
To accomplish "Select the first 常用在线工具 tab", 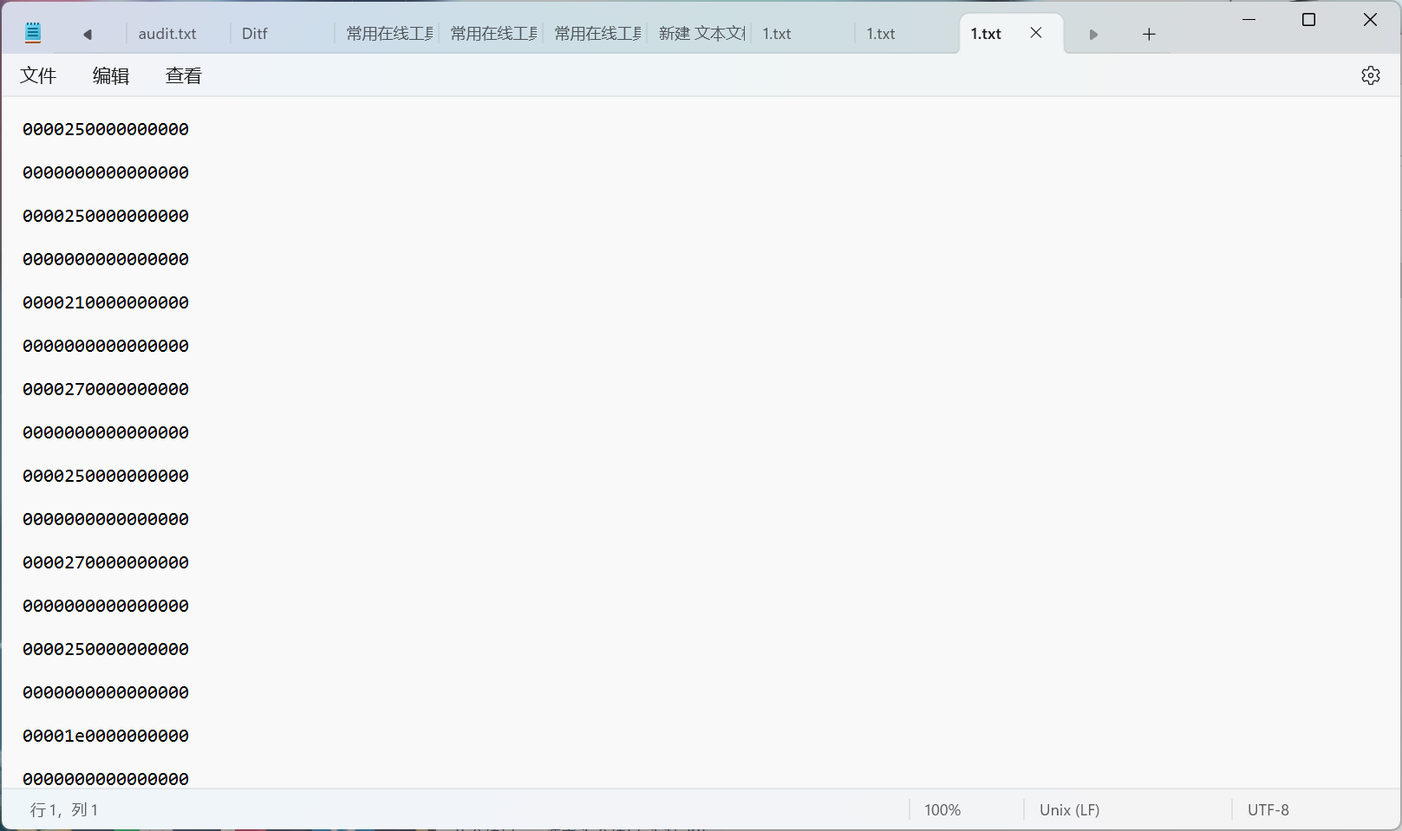I will (x=389, y=34).
